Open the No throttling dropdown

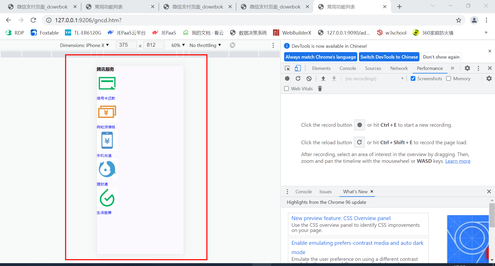point(205,45)
